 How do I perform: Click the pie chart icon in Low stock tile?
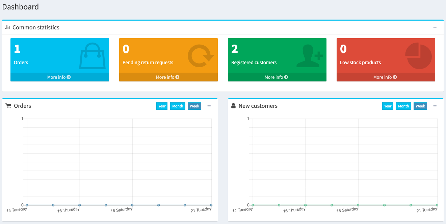tap(418, 56)
